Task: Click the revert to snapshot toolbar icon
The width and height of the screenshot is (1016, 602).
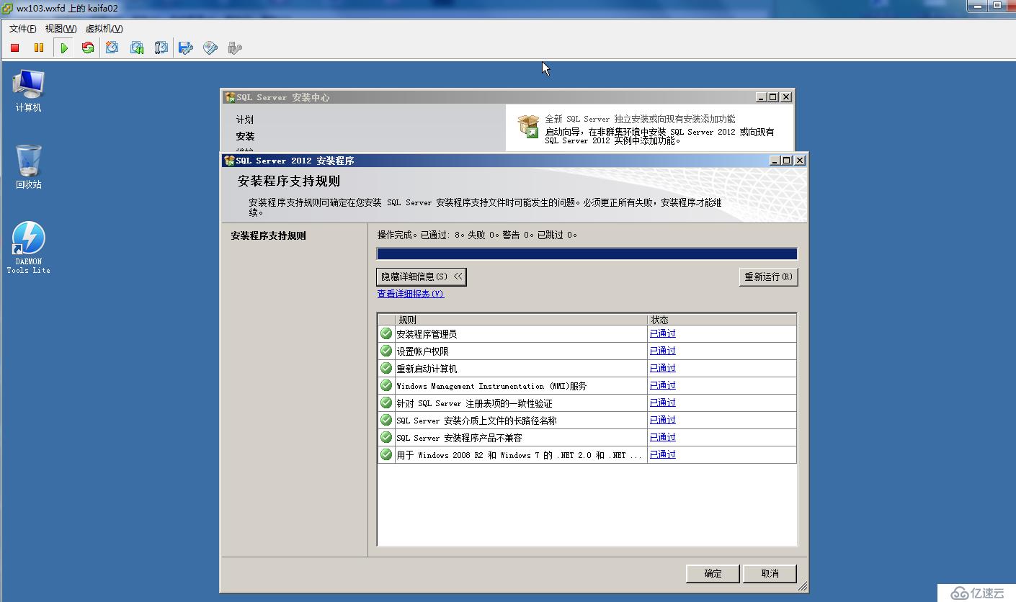Action: click(x=137, y=48)
